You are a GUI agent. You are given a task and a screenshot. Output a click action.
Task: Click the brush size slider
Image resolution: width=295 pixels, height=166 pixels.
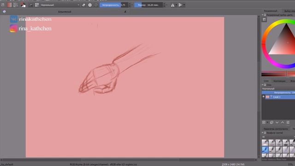[148, 5]
